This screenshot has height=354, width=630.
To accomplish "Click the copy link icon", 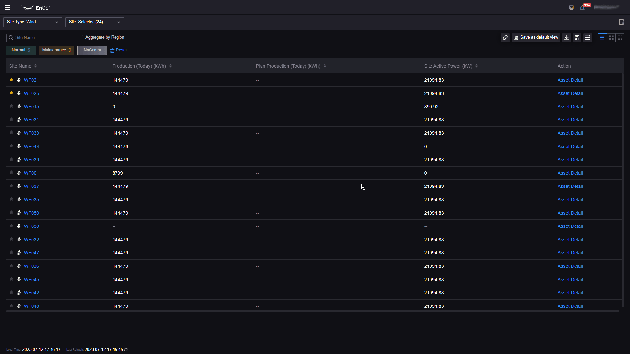I will point(505,38).
